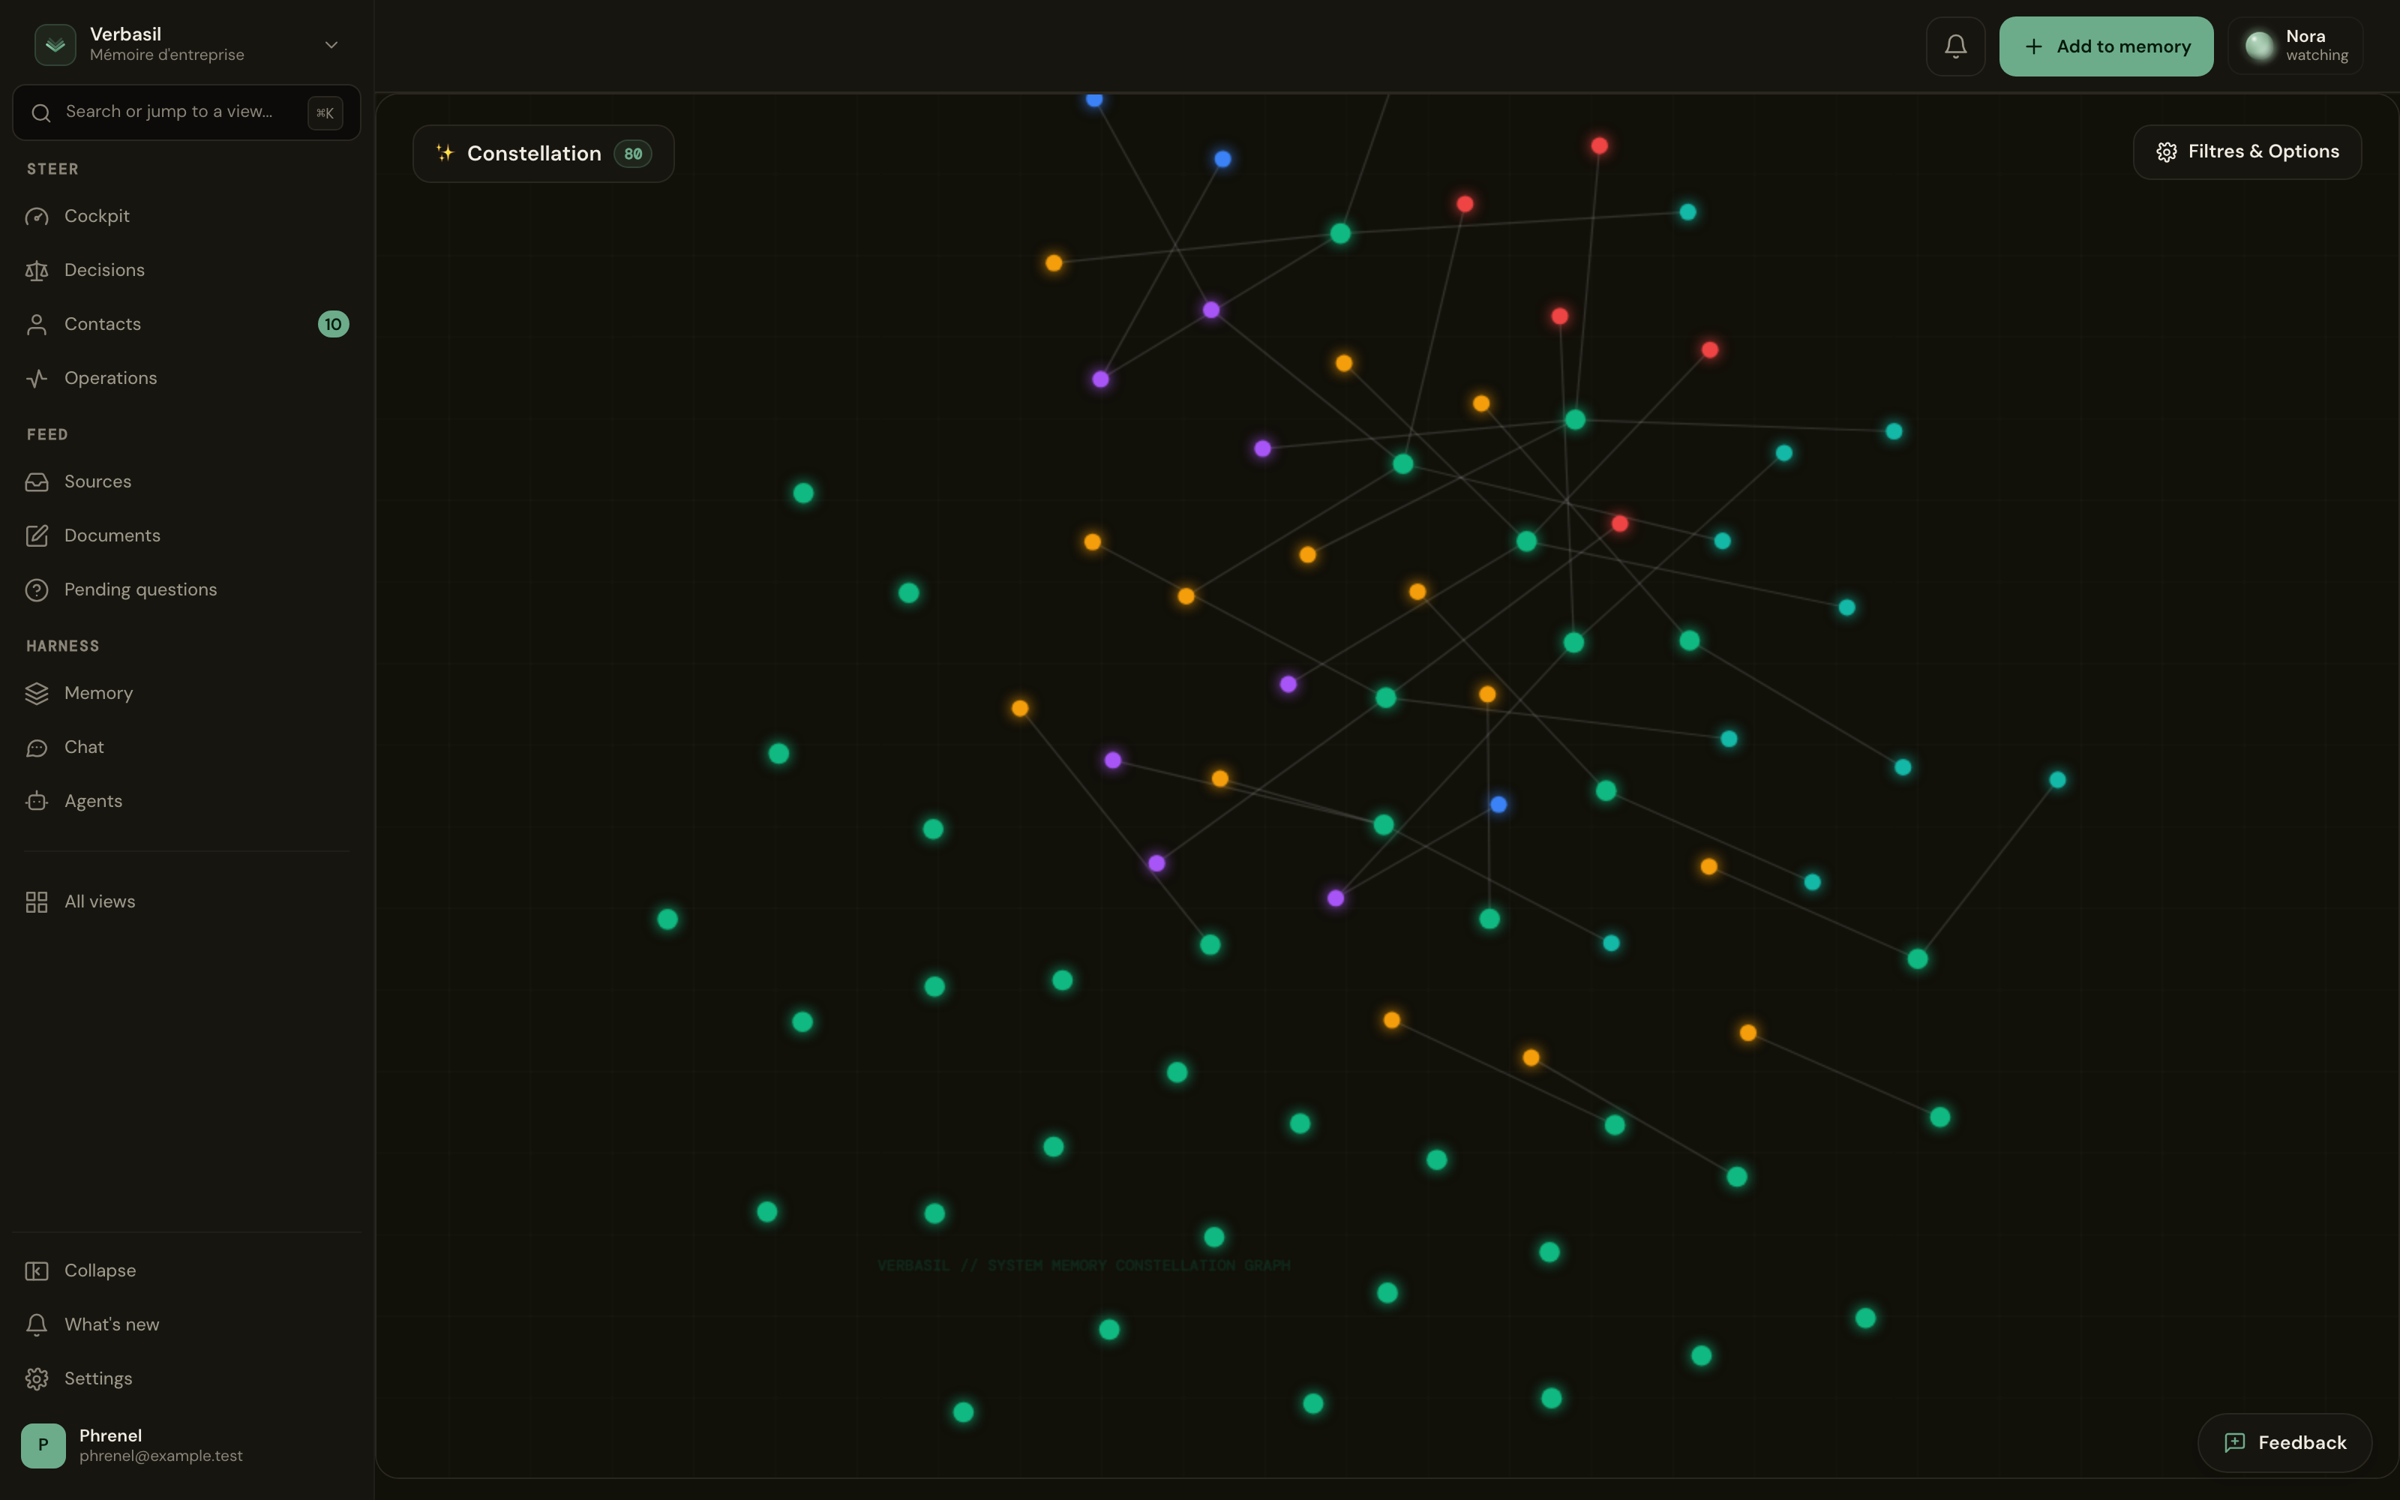Viewport: 2400px width, 1500px height.
Task: Click the phrenel@example.test email text
Action: [160, 1456]
